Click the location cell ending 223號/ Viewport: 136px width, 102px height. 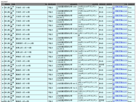coord(31,39)
